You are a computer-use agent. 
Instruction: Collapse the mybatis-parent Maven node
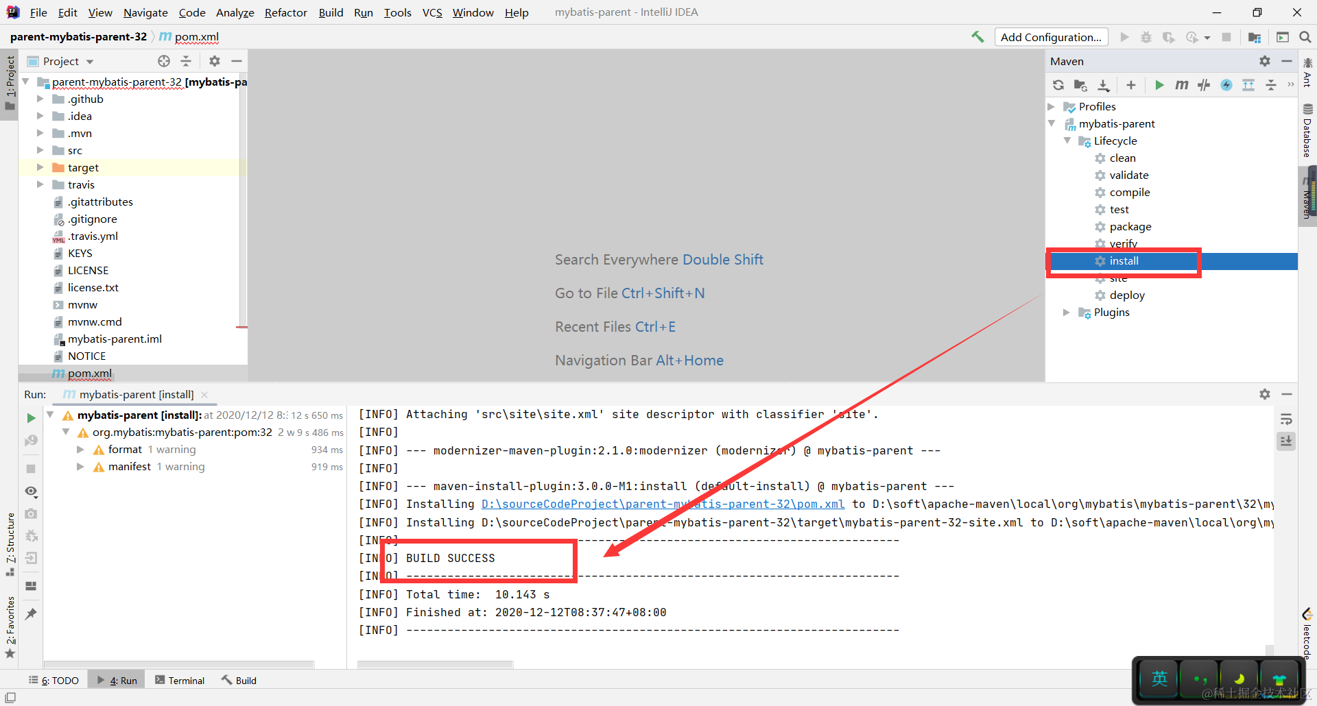point(1052,124)
